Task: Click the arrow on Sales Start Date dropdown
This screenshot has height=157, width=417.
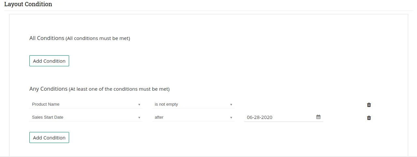Action: point(139,118)
